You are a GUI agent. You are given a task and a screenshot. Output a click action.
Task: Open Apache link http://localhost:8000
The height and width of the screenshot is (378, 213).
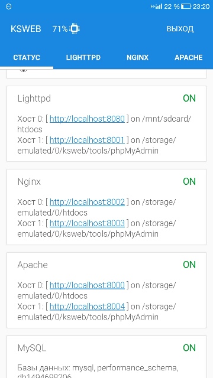click(x=87, y=285)
